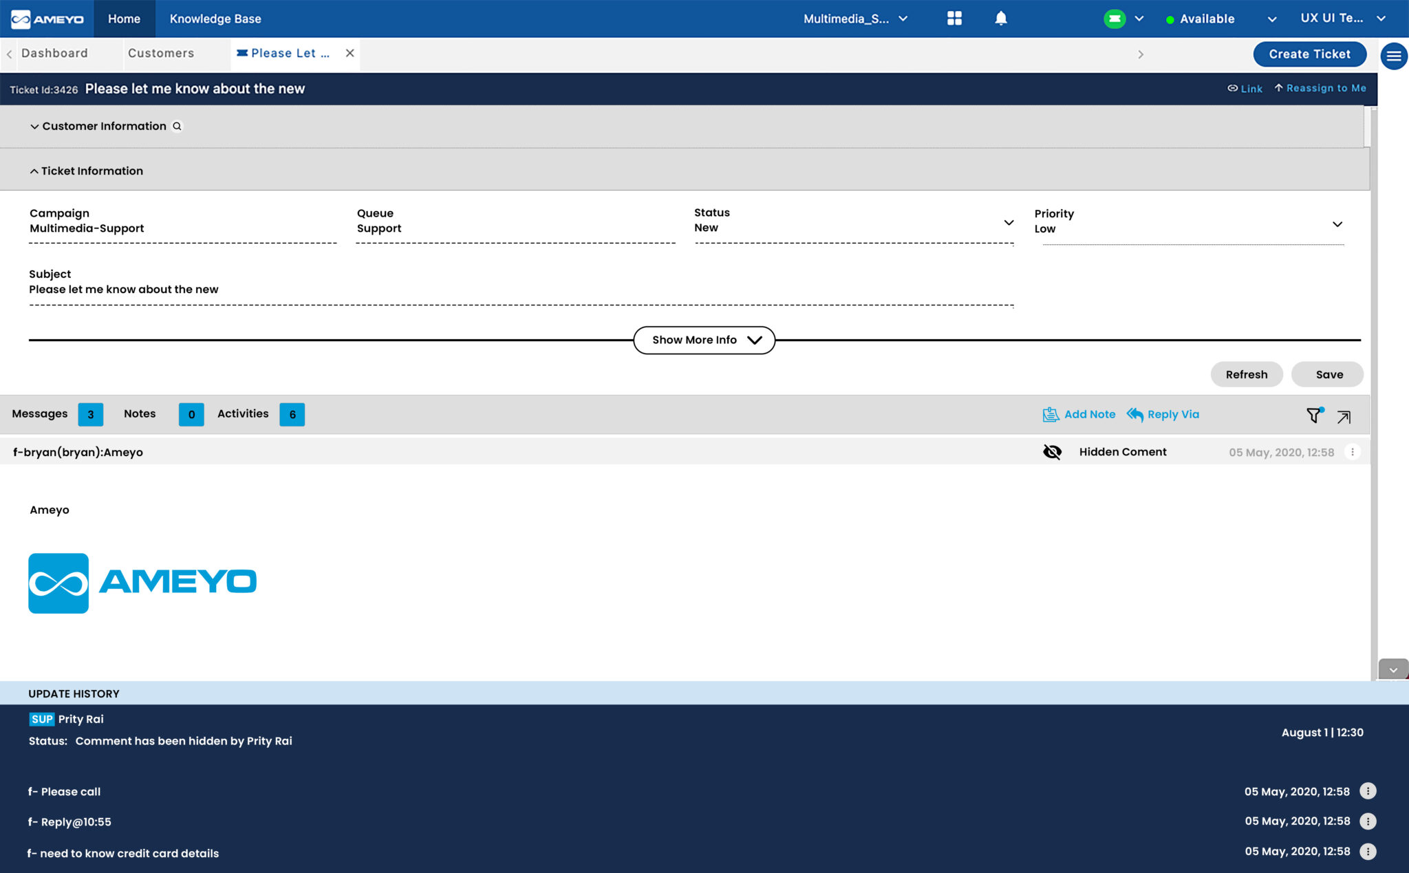Click the forward arrow icon beside the filter

point(1344,417)
